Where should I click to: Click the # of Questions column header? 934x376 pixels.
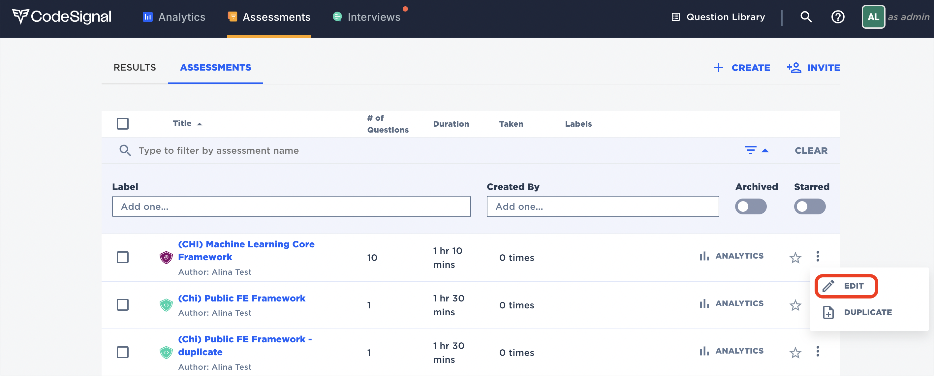point(388,124)
